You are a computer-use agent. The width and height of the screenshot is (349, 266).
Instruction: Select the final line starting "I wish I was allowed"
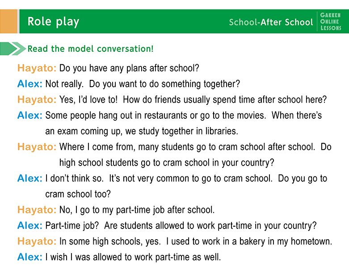[133, 257]
